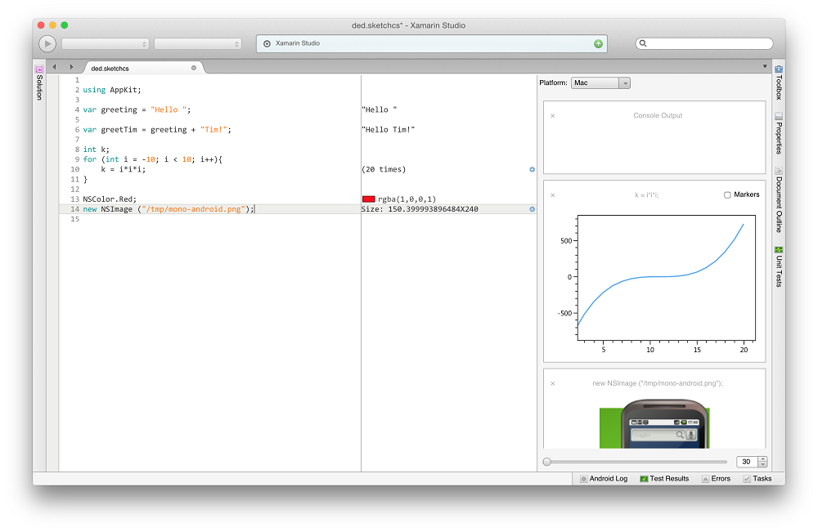Open the Errors pad
Image resolution: width=818 pixels, height=532 pixels.
coord(716,478)
